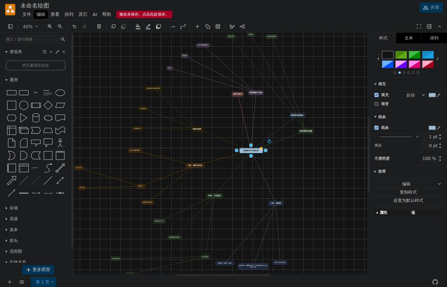Viewport: 447px width, 287px height.
Task: Select the ellipse shape in 通用 palette
Action: click(x=60, y=93)
